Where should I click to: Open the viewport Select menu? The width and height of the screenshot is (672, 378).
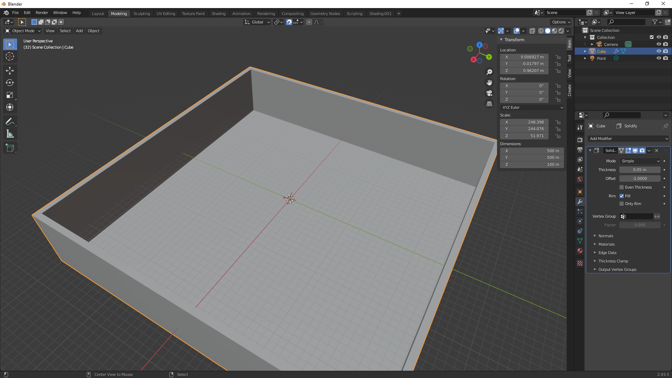pyautogui.click(x=65, y=31)
